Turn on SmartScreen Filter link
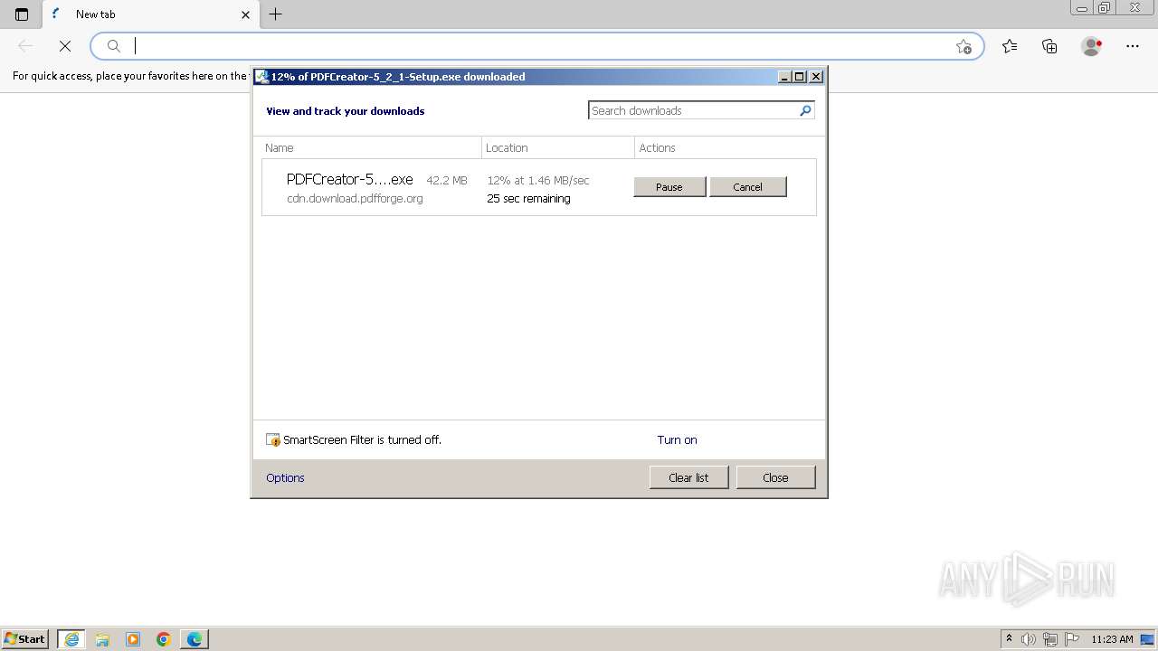The width and height of the screenshot is (1158, 651). point(677,439)
